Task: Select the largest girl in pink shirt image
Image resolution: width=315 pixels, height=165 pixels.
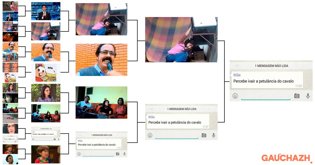Action: point(181,40)
